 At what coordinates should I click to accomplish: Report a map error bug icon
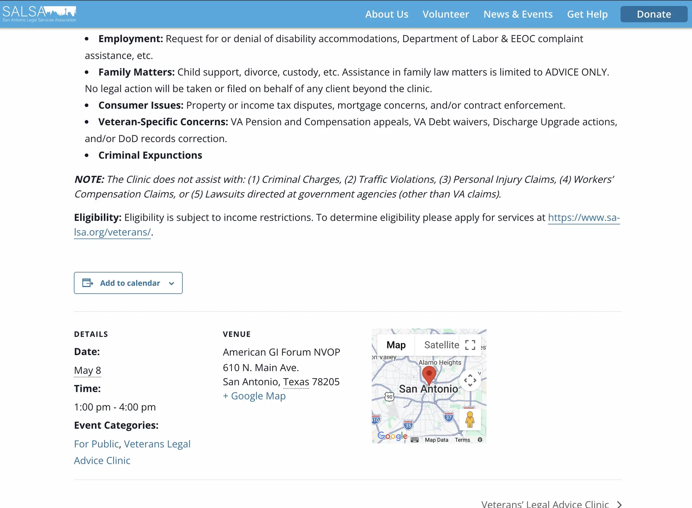pos(480,440)
